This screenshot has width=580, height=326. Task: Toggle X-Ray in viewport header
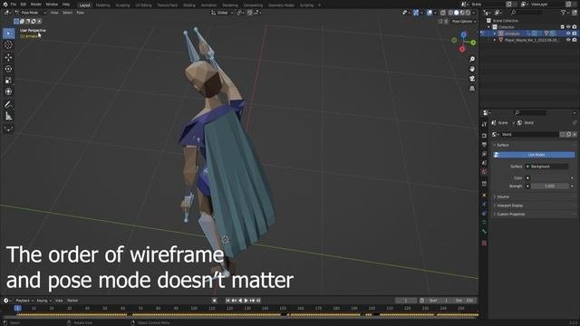[443, 13]
